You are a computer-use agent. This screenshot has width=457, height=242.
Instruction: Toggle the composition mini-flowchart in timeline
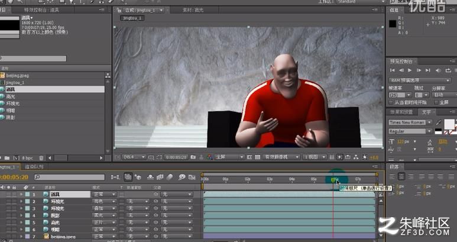[x=115, y=177]
